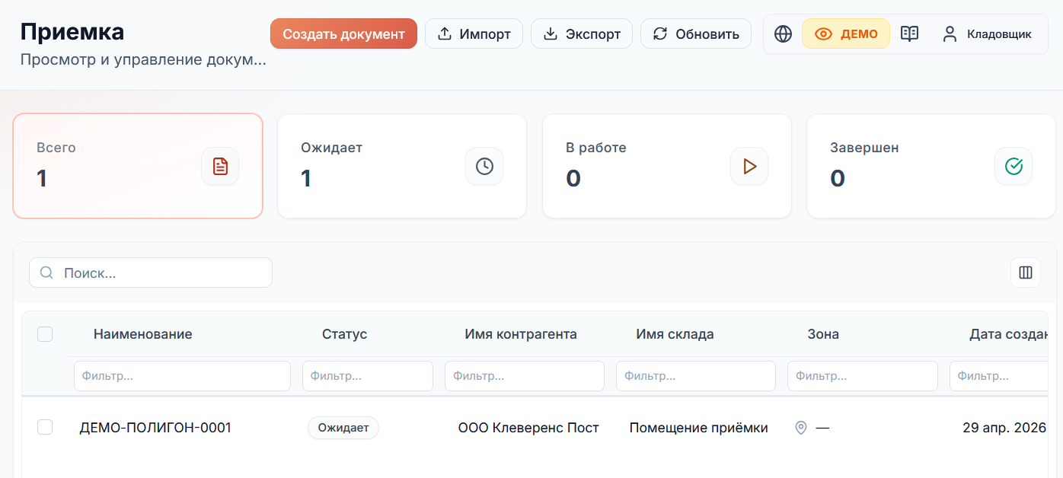Open the Импорт upload button
The width and height of the screenshot is (1063, 478).
(474, 33)
